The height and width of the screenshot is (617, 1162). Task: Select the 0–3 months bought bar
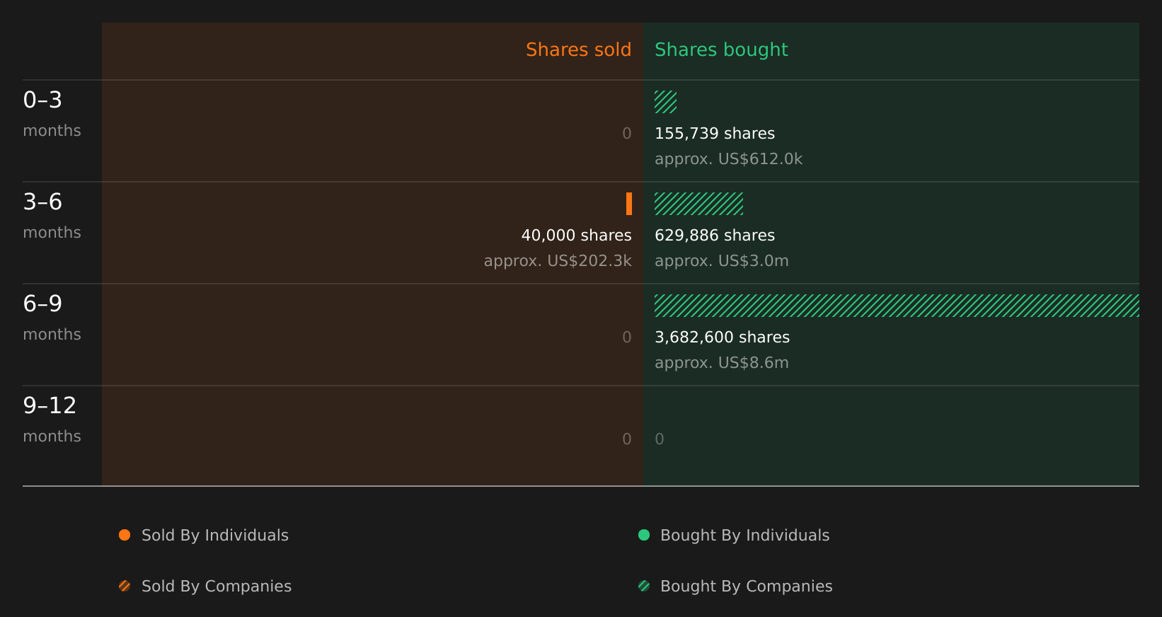[666, 102]
